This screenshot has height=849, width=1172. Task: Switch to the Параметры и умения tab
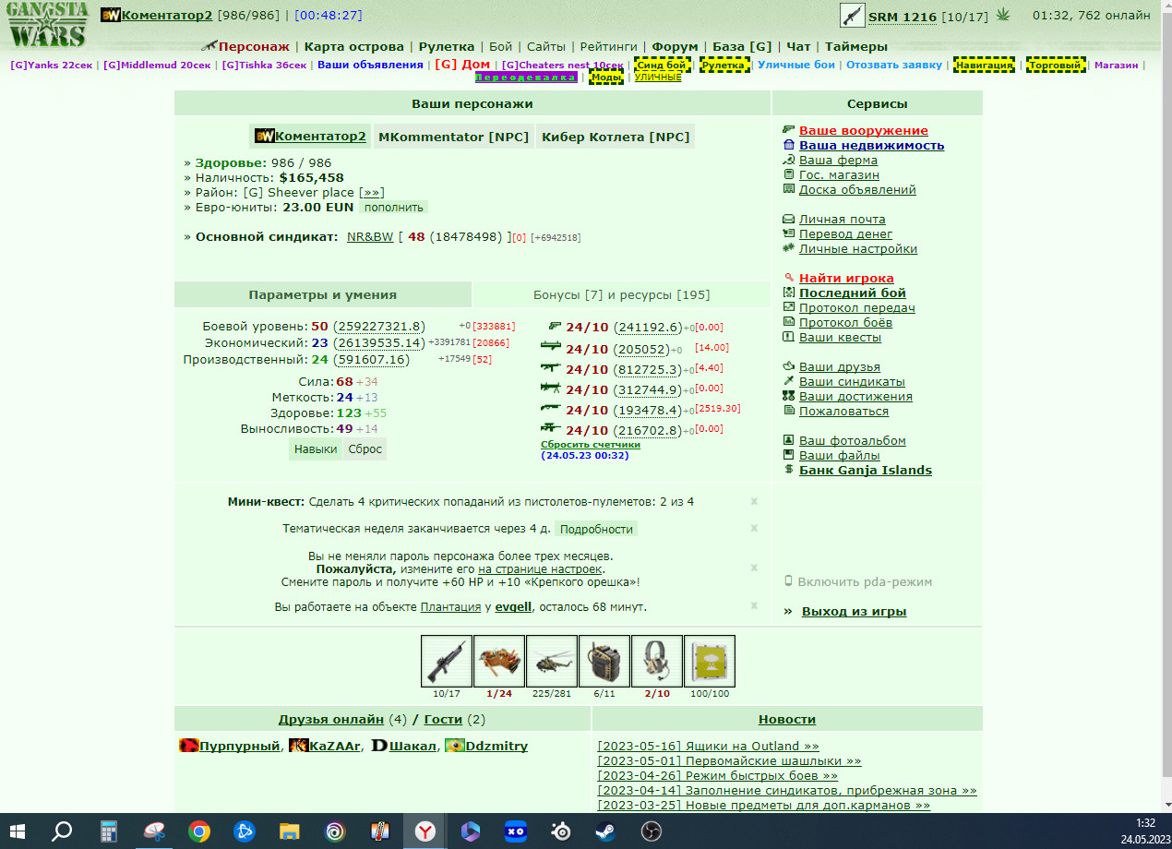[x=323, y=295]
